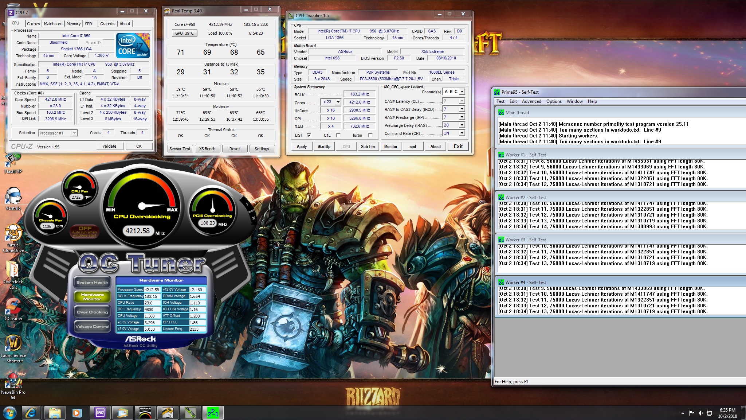
Task: Open Windows Live Mail taskbar icon
Action: (x=123, y=413)
